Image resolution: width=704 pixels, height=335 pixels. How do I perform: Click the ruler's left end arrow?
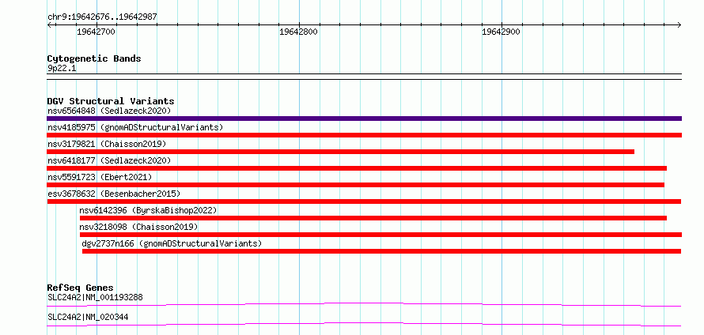pyautogui.click(x=49, y=24)
